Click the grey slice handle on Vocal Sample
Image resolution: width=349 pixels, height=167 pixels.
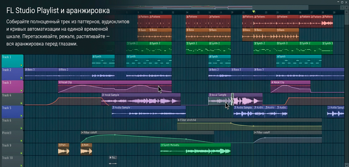232,99
